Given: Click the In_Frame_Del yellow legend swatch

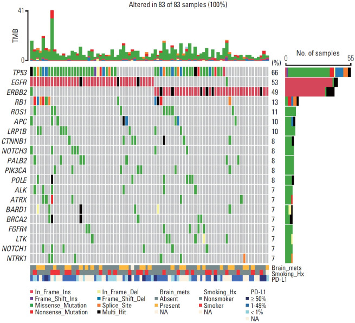Looking at the screenshot, I should point(99,292).
